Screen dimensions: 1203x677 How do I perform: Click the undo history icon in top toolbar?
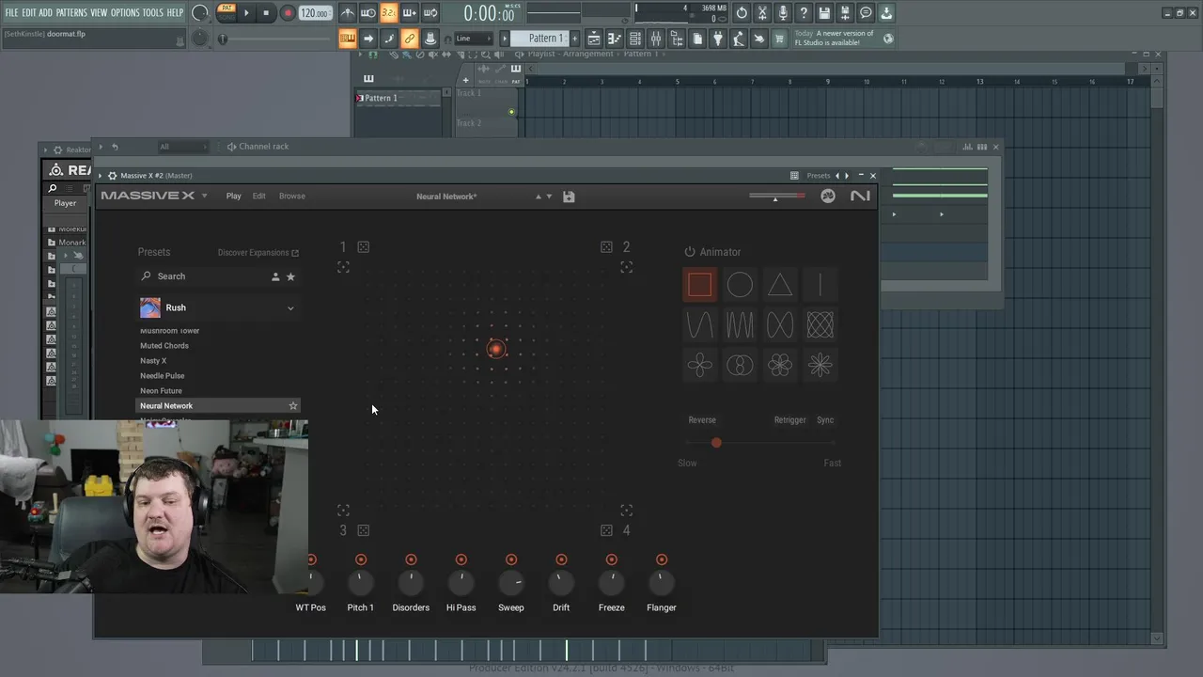click(x=742, y=13)
